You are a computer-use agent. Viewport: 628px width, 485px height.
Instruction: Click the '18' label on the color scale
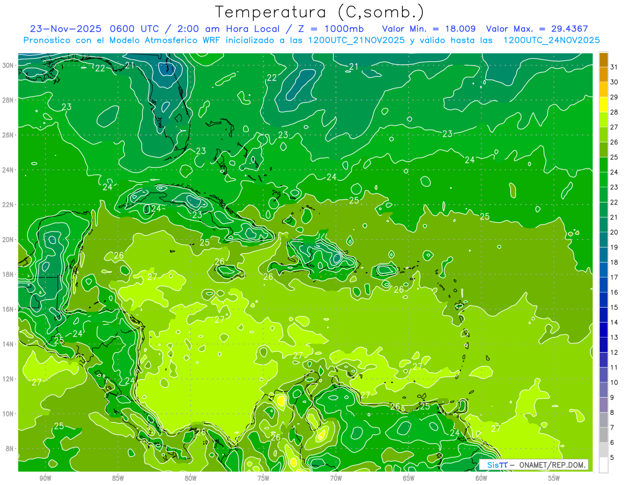pyautogui.click(x=614, y=262)
